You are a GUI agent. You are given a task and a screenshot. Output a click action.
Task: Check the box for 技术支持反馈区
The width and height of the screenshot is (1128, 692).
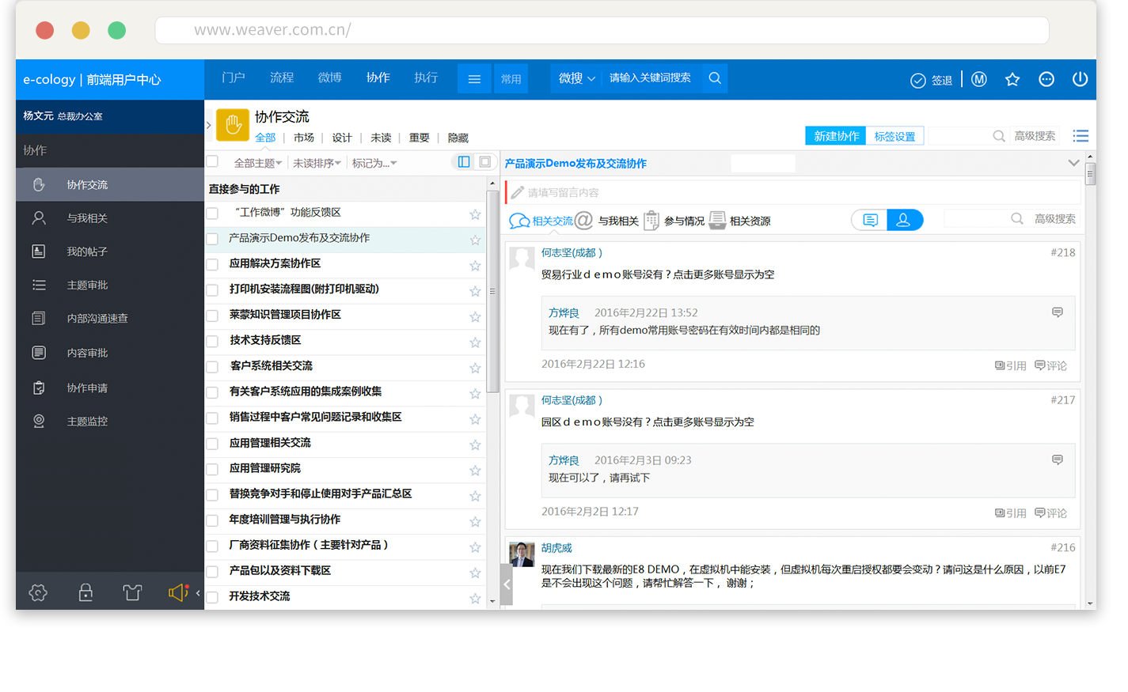[x=212, y=342]
